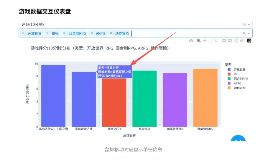This screenshot has height=160, width=268.
Task: Click the 塞尔达传说：王国之泪 bar
Action: coord(53,96)
